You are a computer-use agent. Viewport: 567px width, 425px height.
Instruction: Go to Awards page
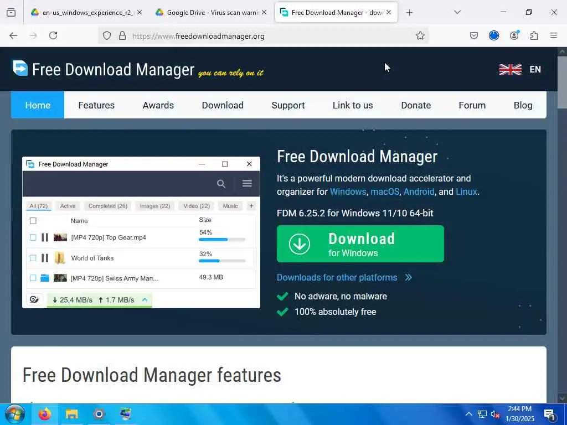(x=158, y=105)
